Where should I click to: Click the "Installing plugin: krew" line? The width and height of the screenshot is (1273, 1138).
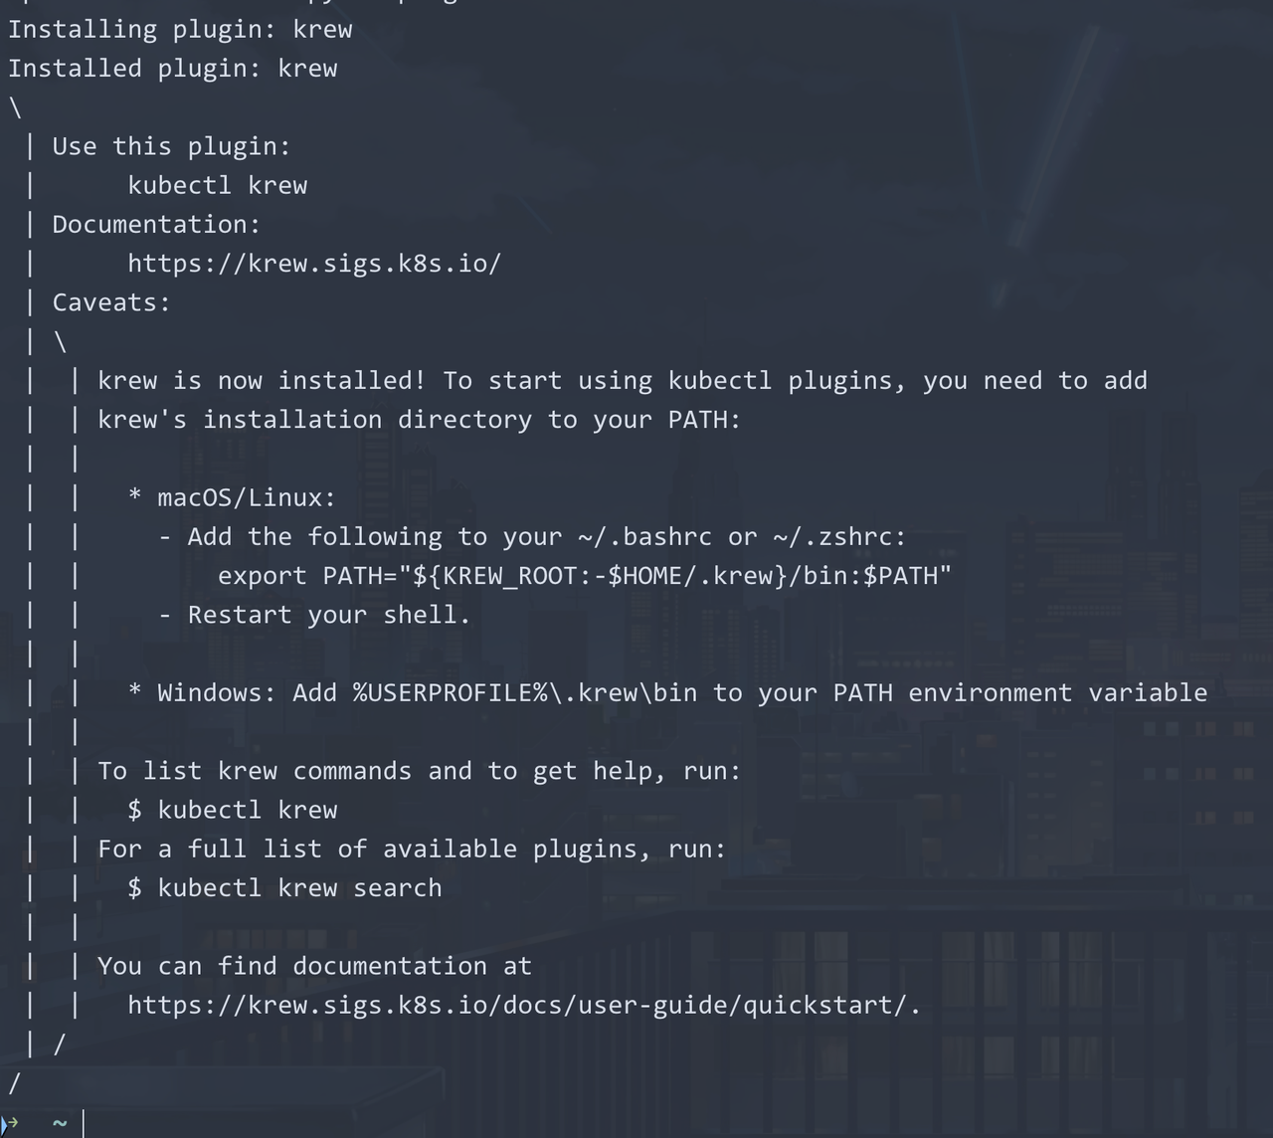[180, 30]
